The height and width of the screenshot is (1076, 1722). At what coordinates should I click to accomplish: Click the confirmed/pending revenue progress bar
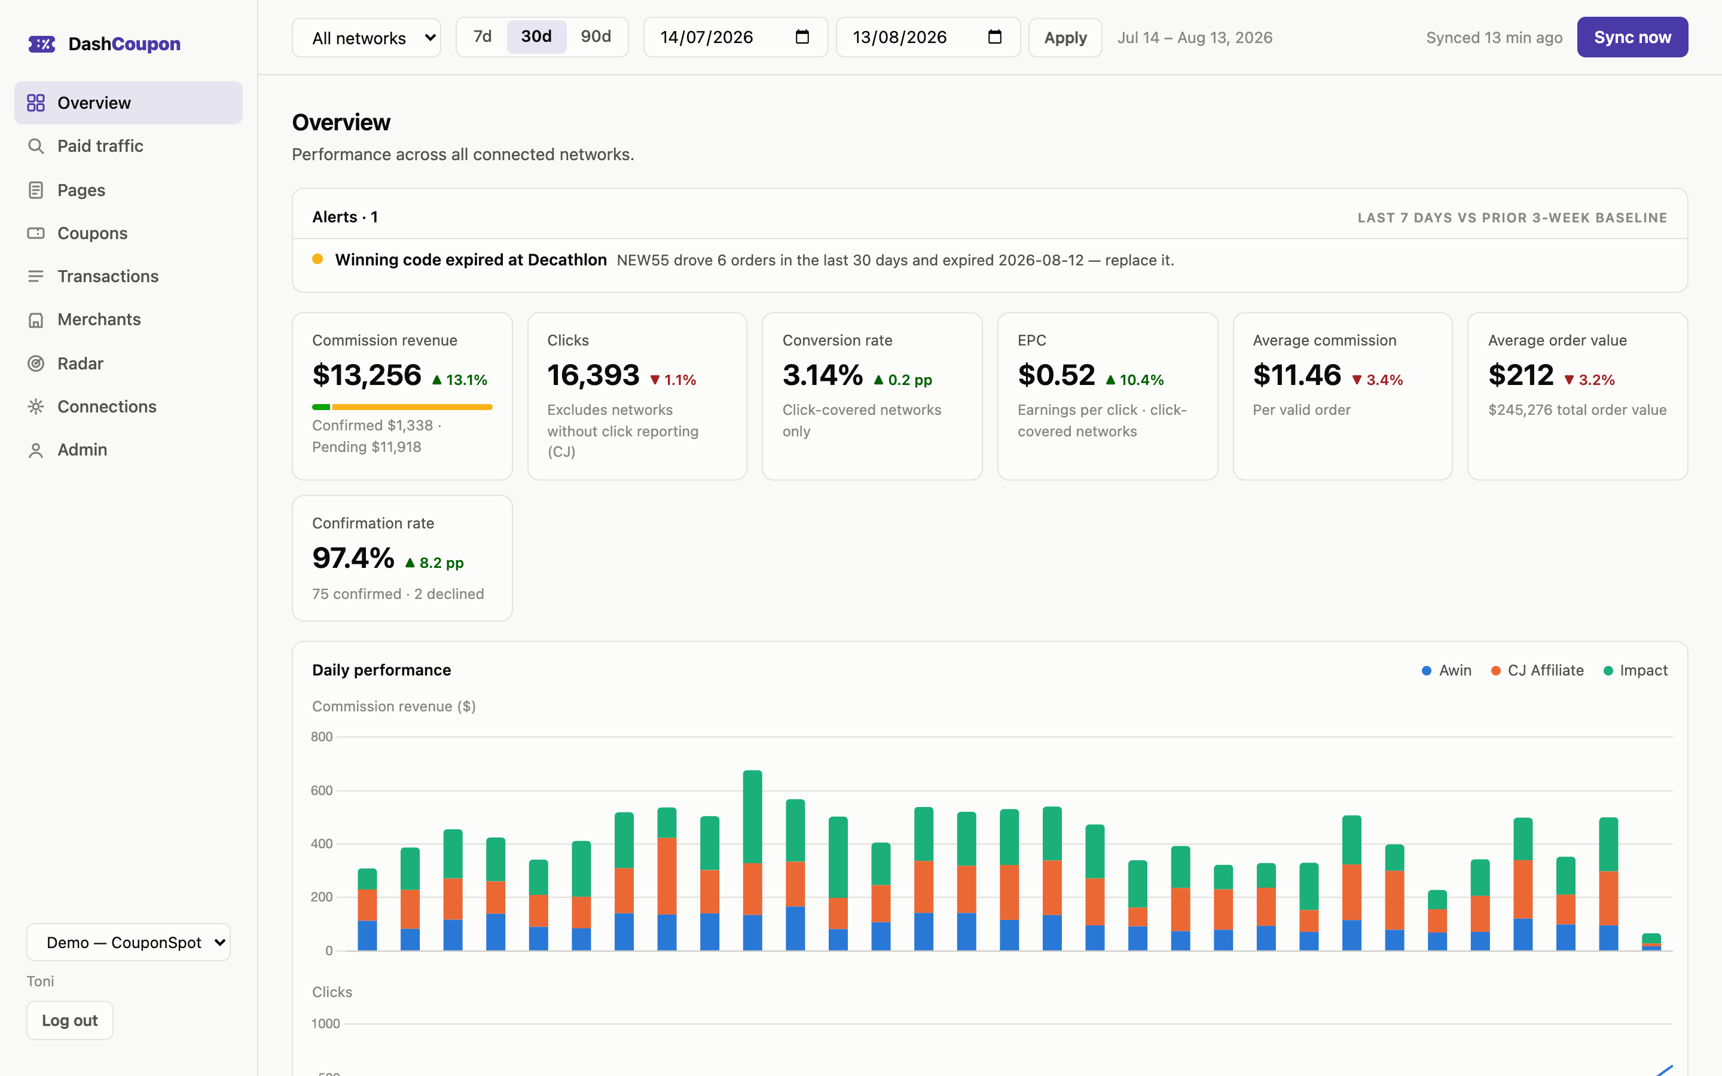click(402, 407)
